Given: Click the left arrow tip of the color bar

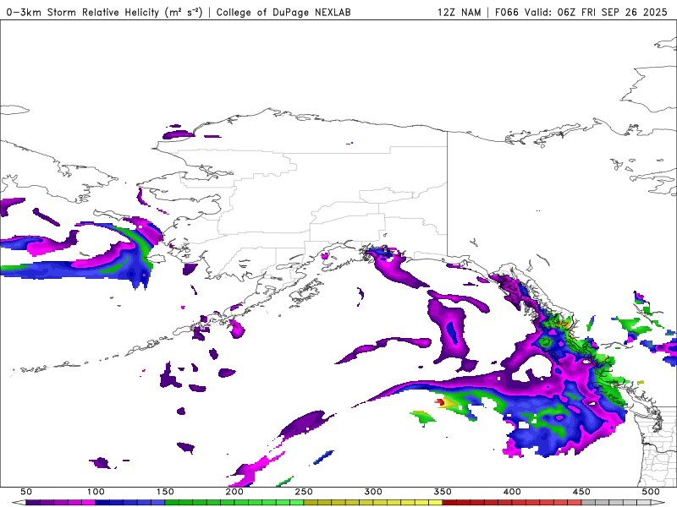Looking at the screenshot, I should point(18,503).
